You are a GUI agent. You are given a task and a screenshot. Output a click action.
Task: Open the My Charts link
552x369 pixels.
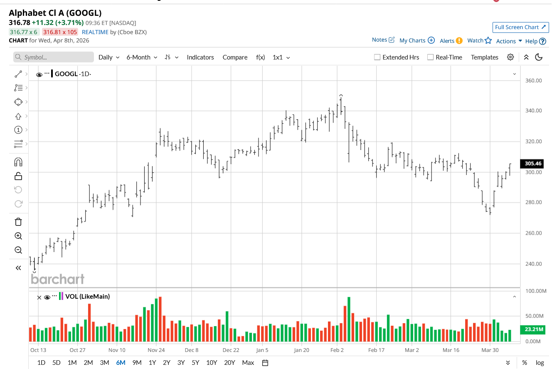click(416, 40)
